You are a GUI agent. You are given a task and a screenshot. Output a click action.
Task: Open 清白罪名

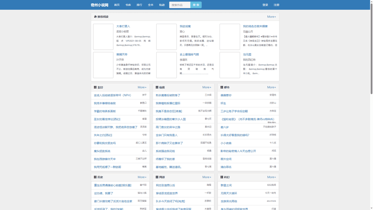tap(226, 167)
